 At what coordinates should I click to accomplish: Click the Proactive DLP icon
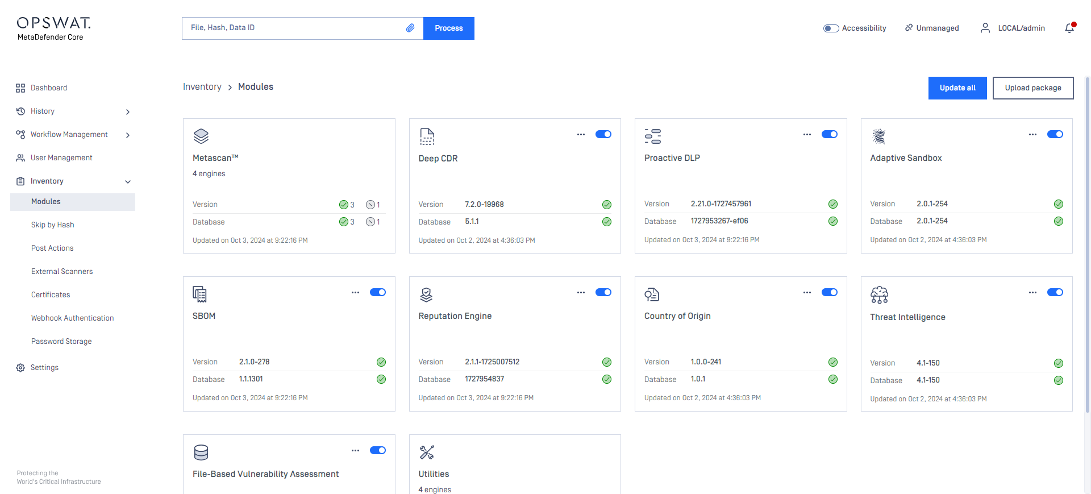tap(652, 136)
